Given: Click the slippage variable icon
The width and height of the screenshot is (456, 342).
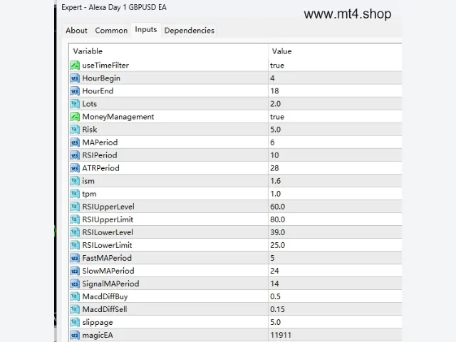Looking at the screenshot, I should pyautogui.click(x=75, y=322).
